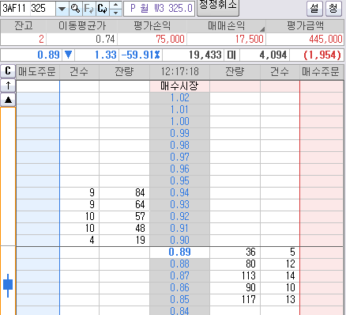Select price 0.94 in the ladder
346x315 pixels.
pos(179,193)
